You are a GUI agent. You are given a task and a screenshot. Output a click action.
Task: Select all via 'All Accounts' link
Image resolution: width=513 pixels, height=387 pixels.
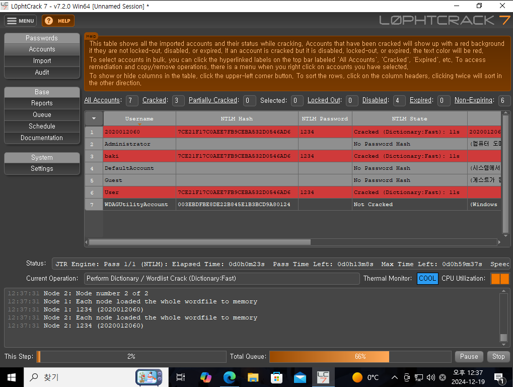pos(102,100)
